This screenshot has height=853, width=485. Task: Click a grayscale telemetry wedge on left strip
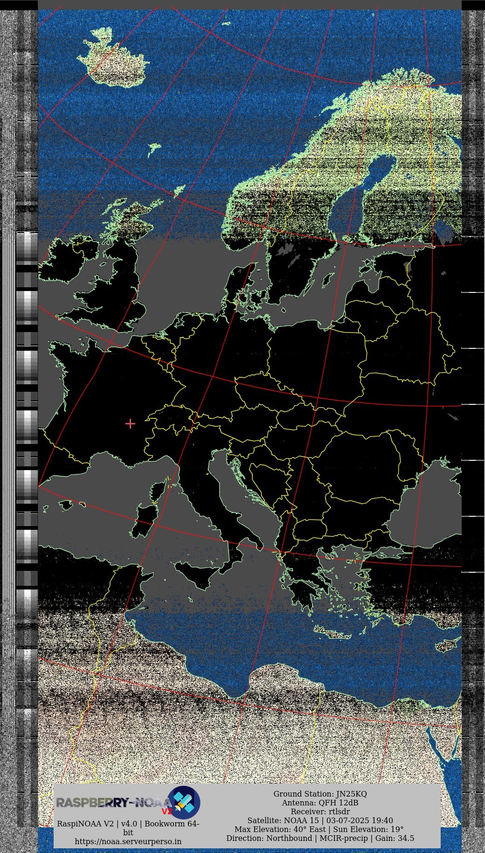[27, 305]
